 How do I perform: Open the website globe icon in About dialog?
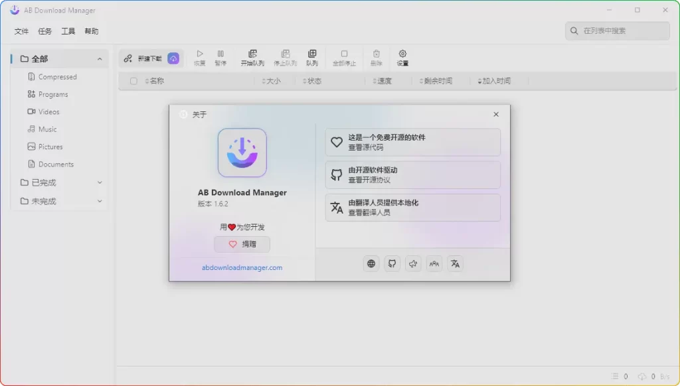[371, 263]
